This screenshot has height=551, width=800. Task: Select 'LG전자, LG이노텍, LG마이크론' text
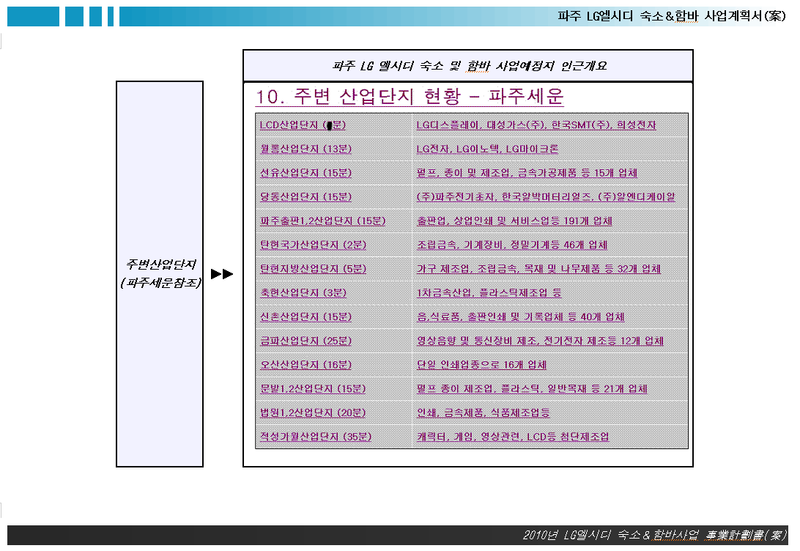[487, 149]
